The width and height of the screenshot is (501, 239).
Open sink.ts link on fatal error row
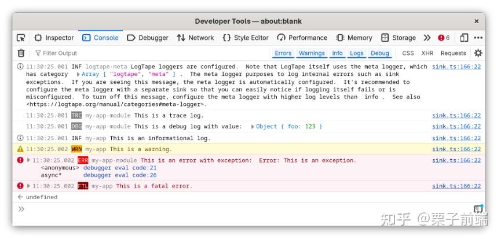tap(456, 186)
